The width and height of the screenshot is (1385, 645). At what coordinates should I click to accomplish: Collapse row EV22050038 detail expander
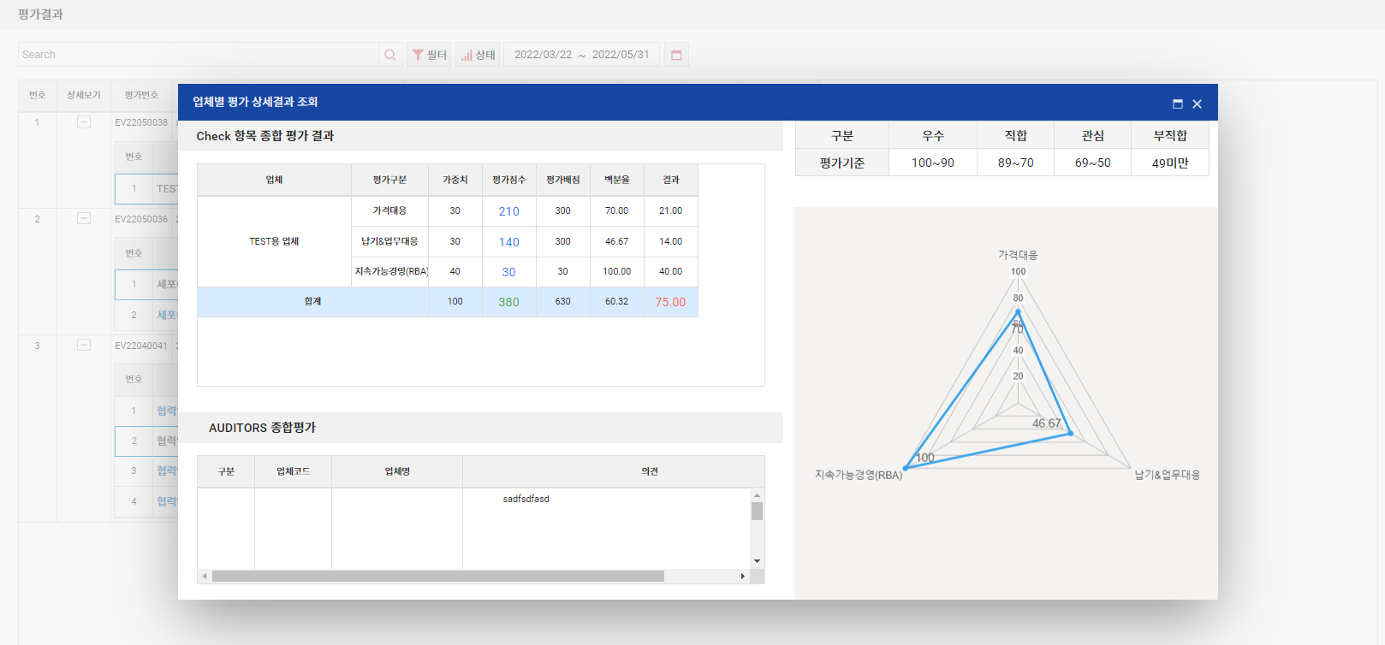coord(84,122)
